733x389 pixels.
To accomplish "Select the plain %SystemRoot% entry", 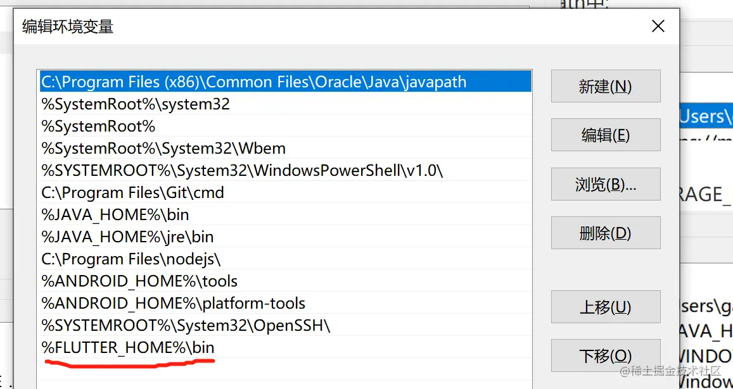I will (x=98, y=126).
